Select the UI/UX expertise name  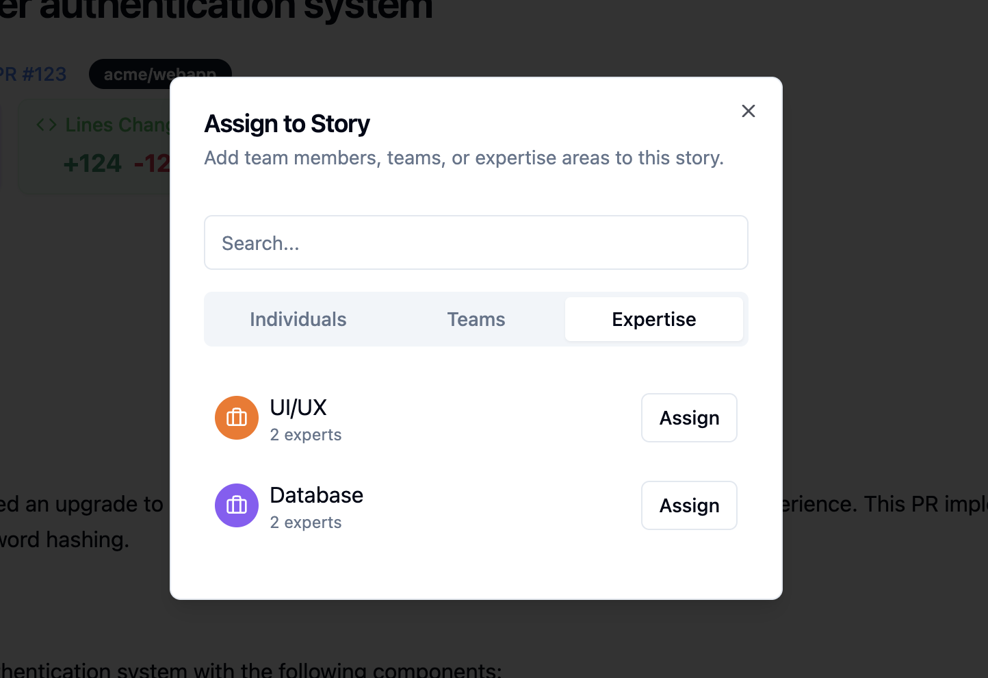tap(298, 407)
